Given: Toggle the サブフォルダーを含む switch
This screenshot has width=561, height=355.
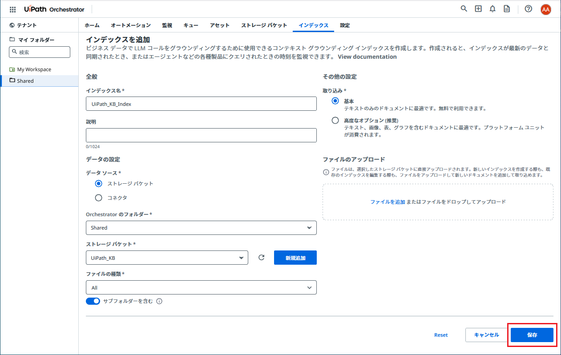Looking at the screenshot, I should pos(93,301).
